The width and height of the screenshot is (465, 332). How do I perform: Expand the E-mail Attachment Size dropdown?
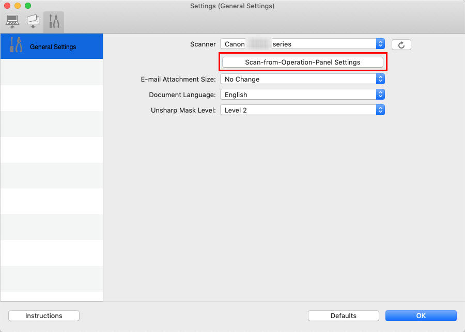[x=302, y=79]
